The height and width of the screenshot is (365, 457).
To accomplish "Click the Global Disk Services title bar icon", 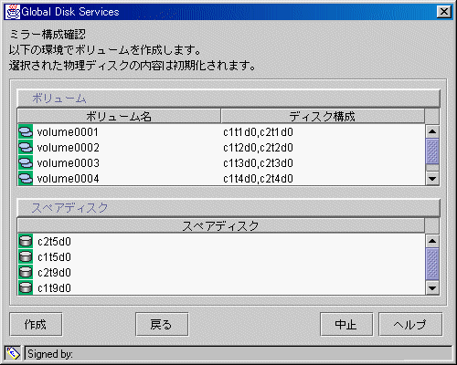I will pyautogui.click(x=13, y=12).
